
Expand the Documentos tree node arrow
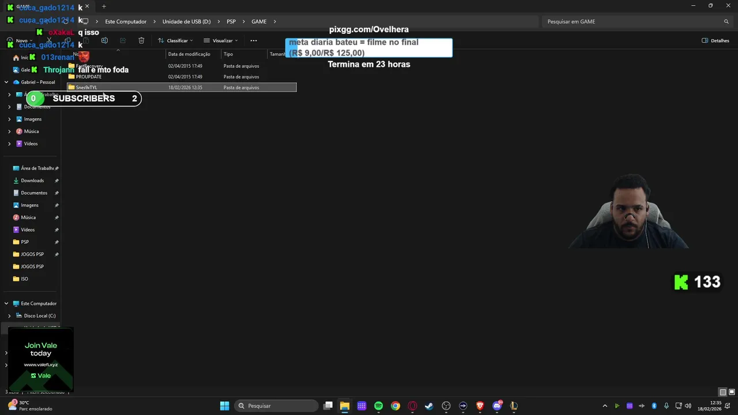click(9, 107)
